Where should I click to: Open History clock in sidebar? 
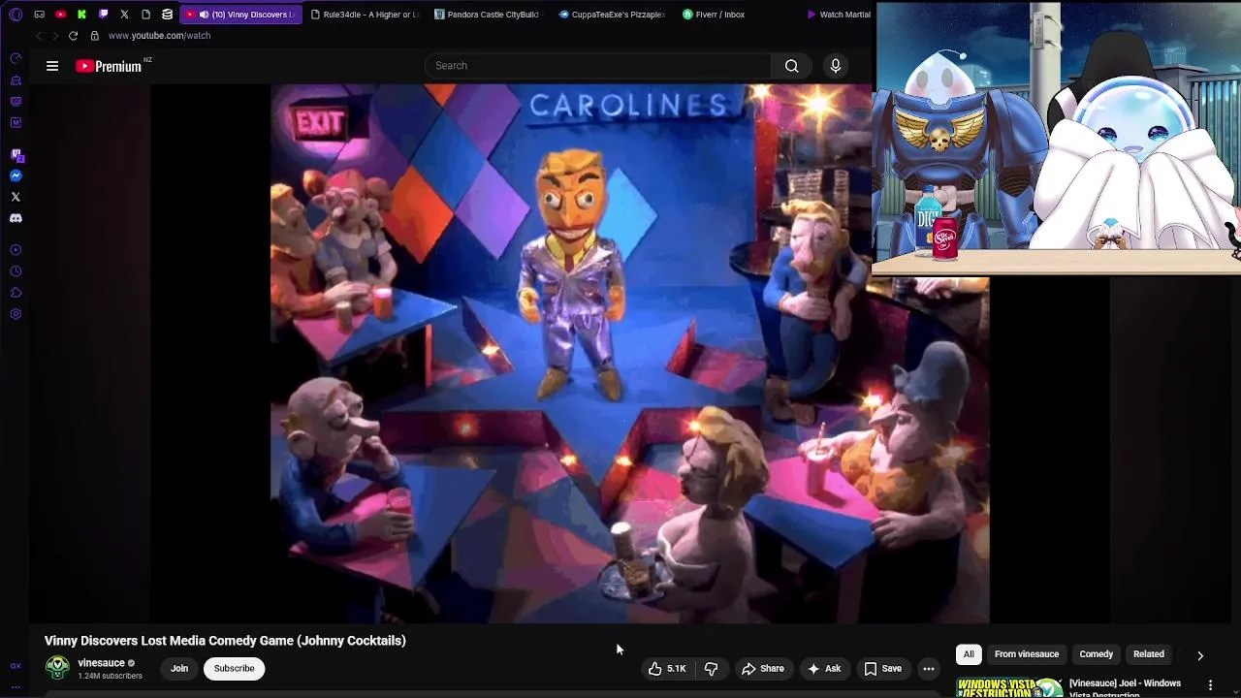coord(16,271)
